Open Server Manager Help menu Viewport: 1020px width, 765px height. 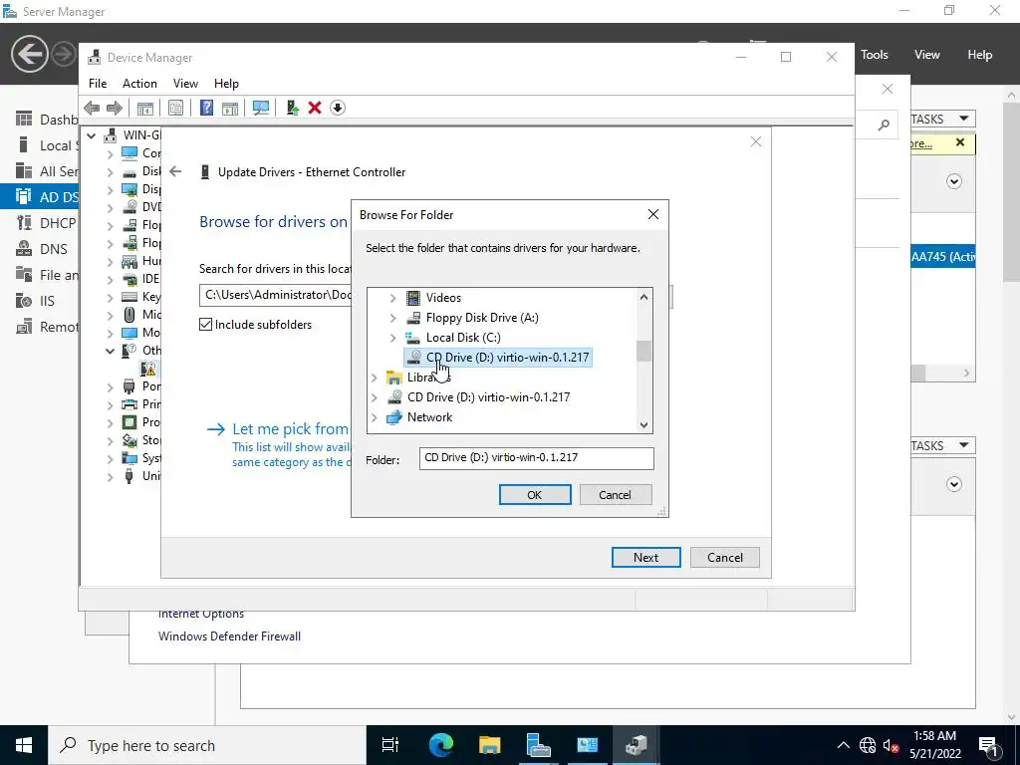[x=980, y=55]
